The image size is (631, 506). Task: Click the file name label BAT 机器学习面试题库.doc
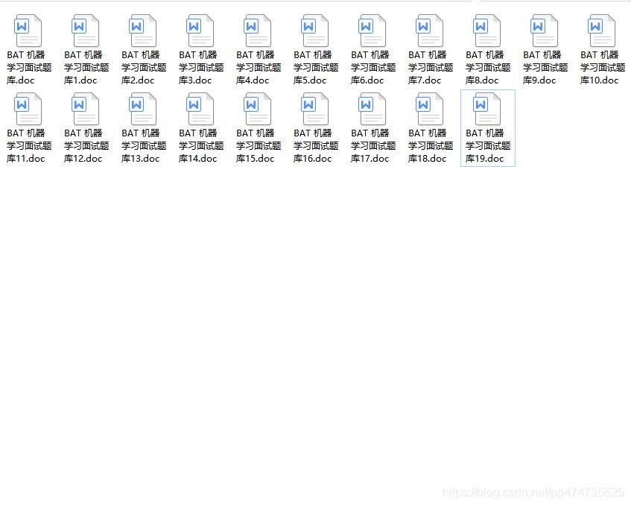(x=29, y=67)
